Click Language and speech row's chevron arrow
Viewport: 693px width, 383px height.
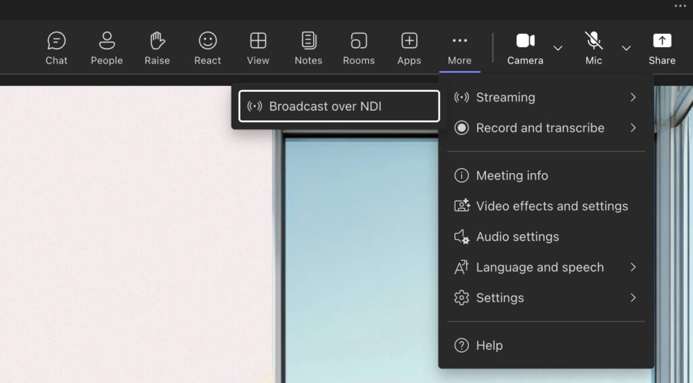pos(633,267)
